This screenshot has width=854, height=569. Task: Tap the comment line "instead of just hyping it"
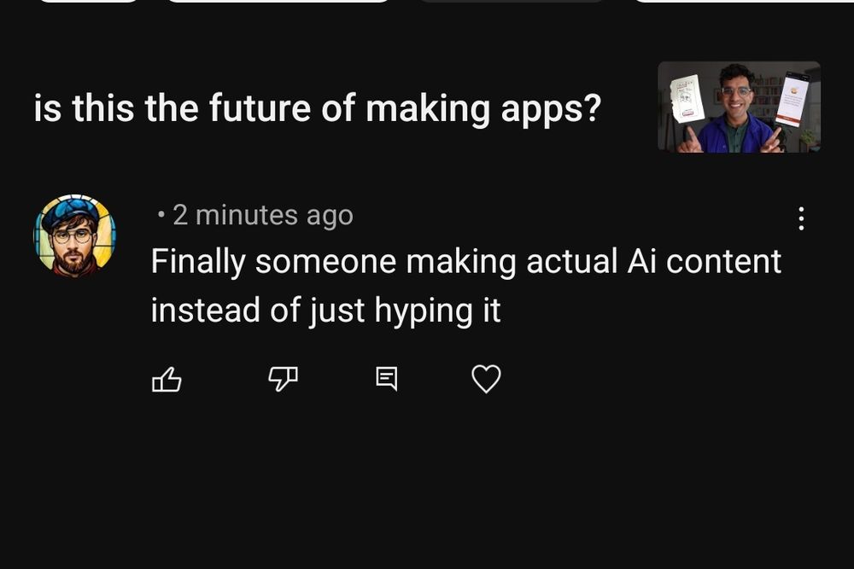[325, 311]
